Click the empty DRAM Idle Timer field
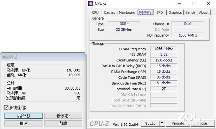This screenshot has width=216, height=129. click(164, 95)
